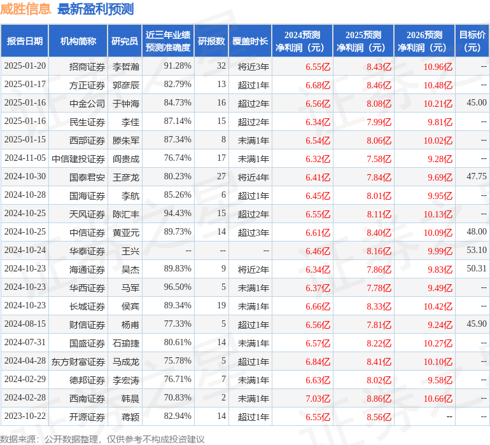Click researcher name 李哲瀚
Image resolution: width=490 pixels, height=445 pixels.
tap(126, 67)
